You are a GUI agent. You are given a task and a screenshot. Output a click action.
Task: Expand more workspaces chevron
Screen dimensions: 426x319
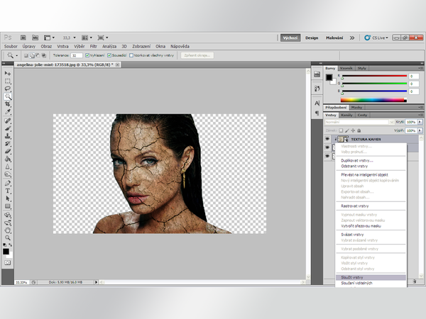click(x=353, y=37)
